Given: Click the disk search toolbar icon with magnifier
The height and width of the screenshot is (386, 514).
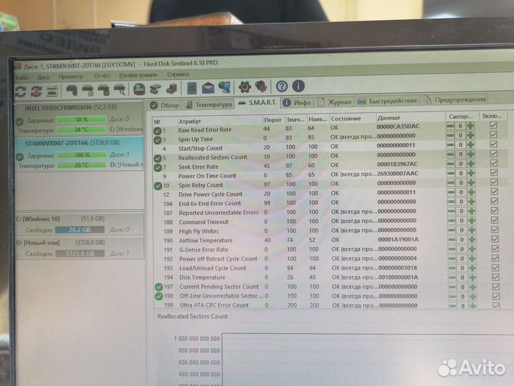Looking at the screenshot, I should [x=120, y=89].
